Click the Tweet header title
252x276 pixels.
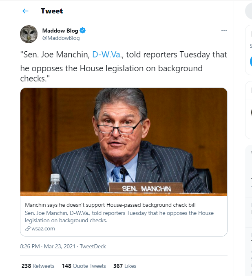click(52, 11)
